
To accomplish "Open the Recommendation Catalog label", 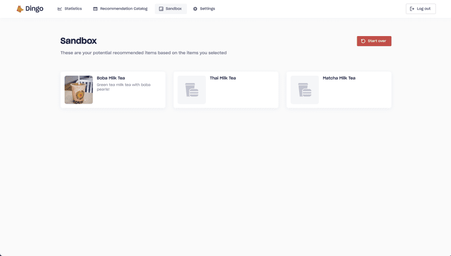I will [124, 9].
